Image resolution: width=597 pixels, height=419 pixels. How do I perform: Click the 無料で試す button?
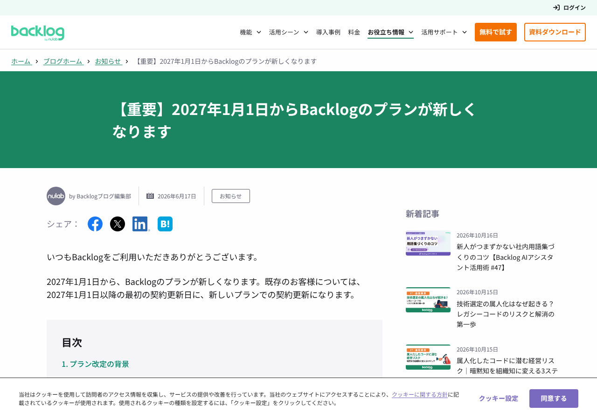pos(496,32)
